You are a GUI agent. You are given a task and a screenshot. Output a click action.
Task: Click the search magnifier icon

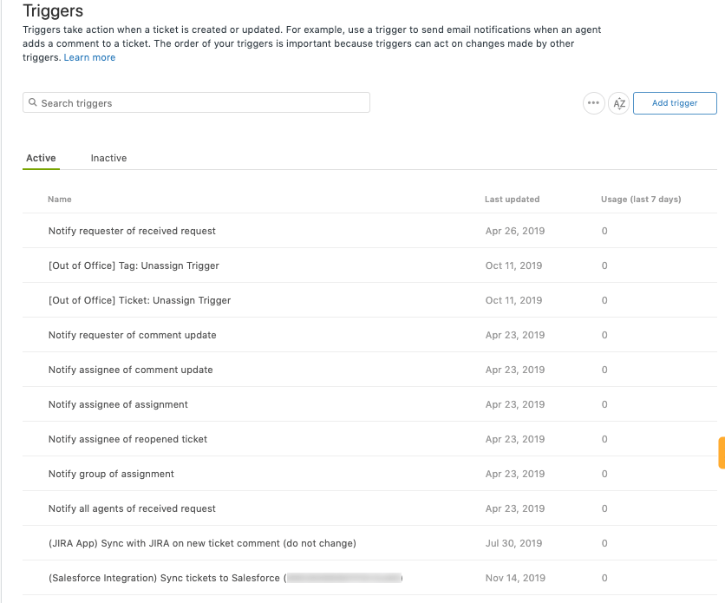coord(33,102)
